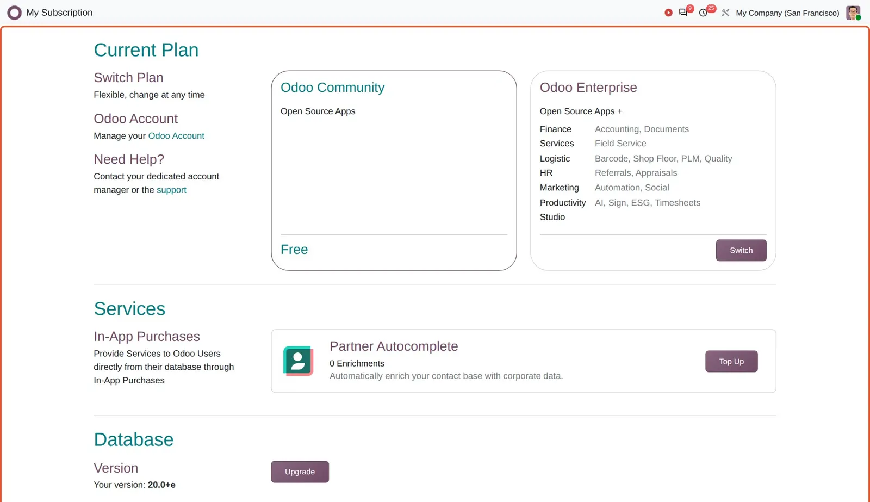Click the 0 Enrichments text
The image size is (870, 502).
click(x=357, y=363)
